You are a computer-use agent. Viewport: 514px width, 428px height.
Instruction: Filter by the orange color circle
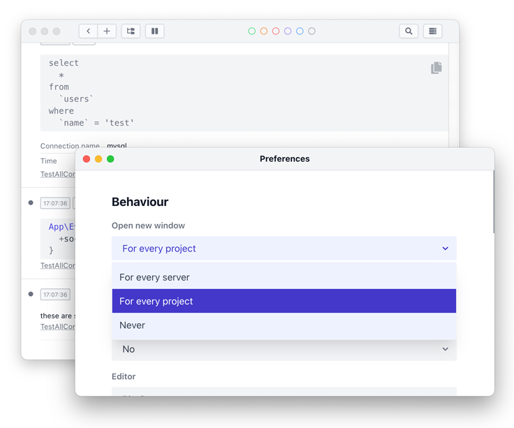[x=264, y=31]
